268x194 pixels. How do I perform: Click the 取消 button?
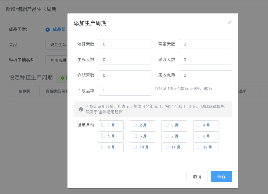point(197,177)
